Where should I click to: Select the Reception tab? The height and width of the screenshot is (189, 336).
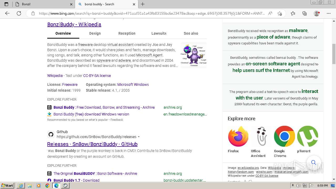coord(127,33)
